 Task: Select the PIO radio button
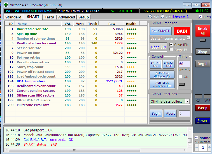[163, 16]
